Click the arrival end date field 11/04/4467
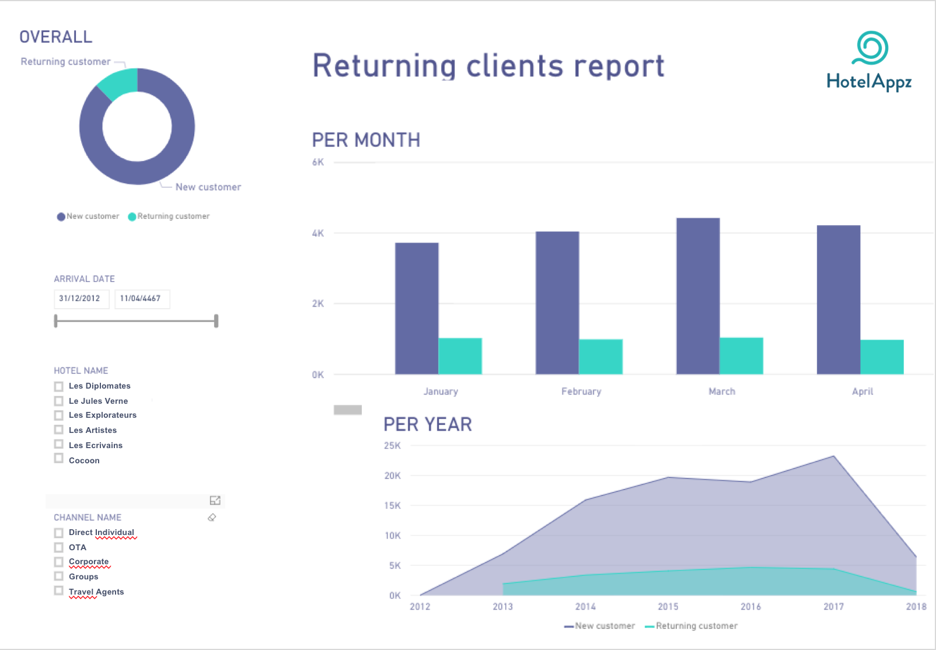Screen dimensions: 936x650 pos(142,299)
